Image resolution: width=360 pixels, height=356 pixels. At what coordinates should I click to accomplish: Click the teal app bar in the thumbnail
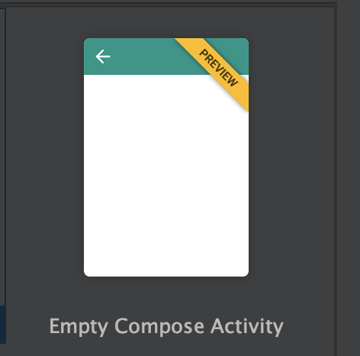click(x=143, y=57)
